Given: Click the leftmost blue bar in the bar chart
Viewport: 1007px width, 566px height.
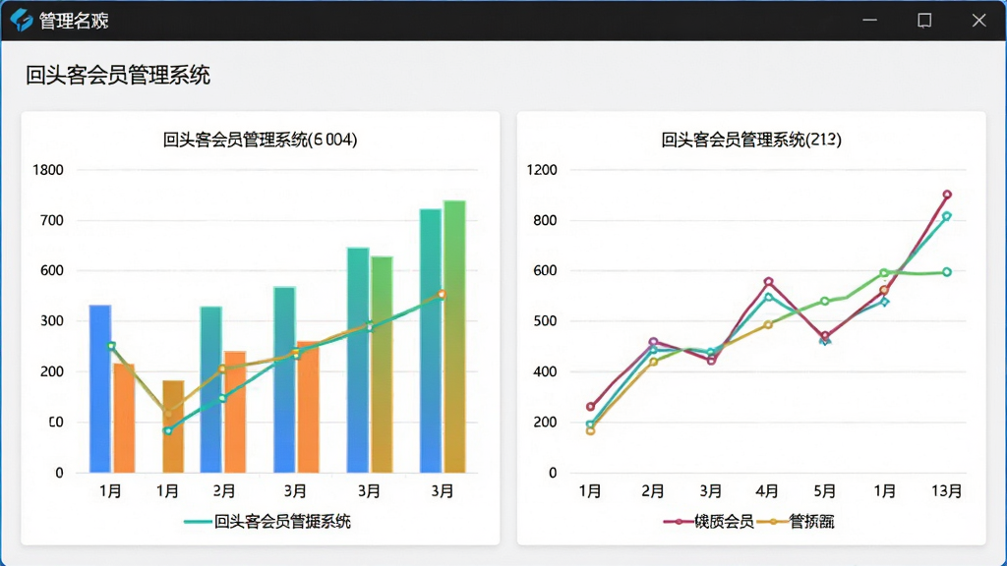Looking at the screenshot, I should click(100, 389).
